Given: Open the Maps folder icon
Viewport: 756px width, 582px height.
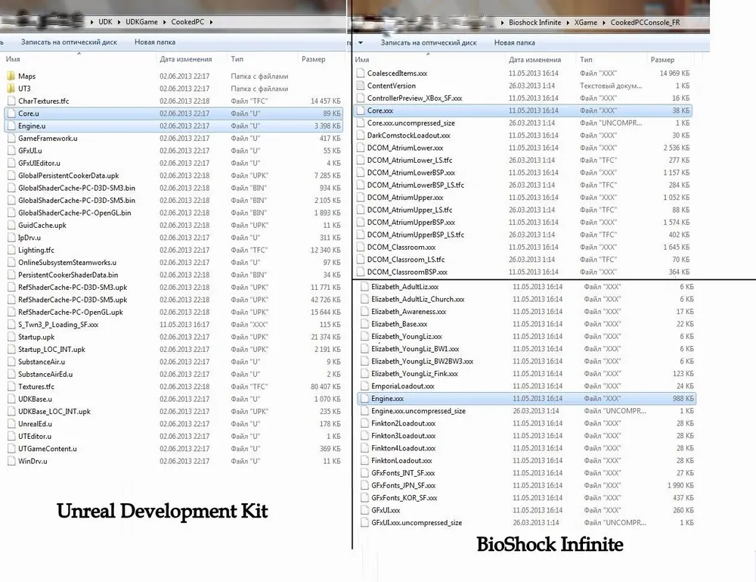Looking at the screenshot, I should pyautogui.click(x=11, y=76).
